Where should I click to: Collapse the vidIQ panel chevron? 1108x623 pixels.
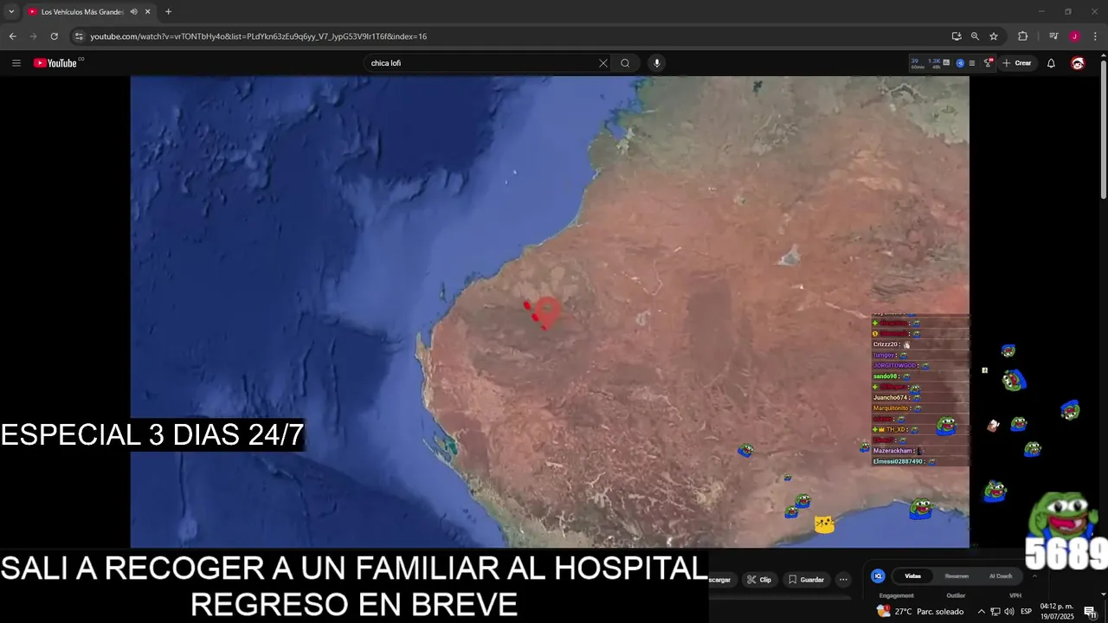click(x=1034, y=576)
